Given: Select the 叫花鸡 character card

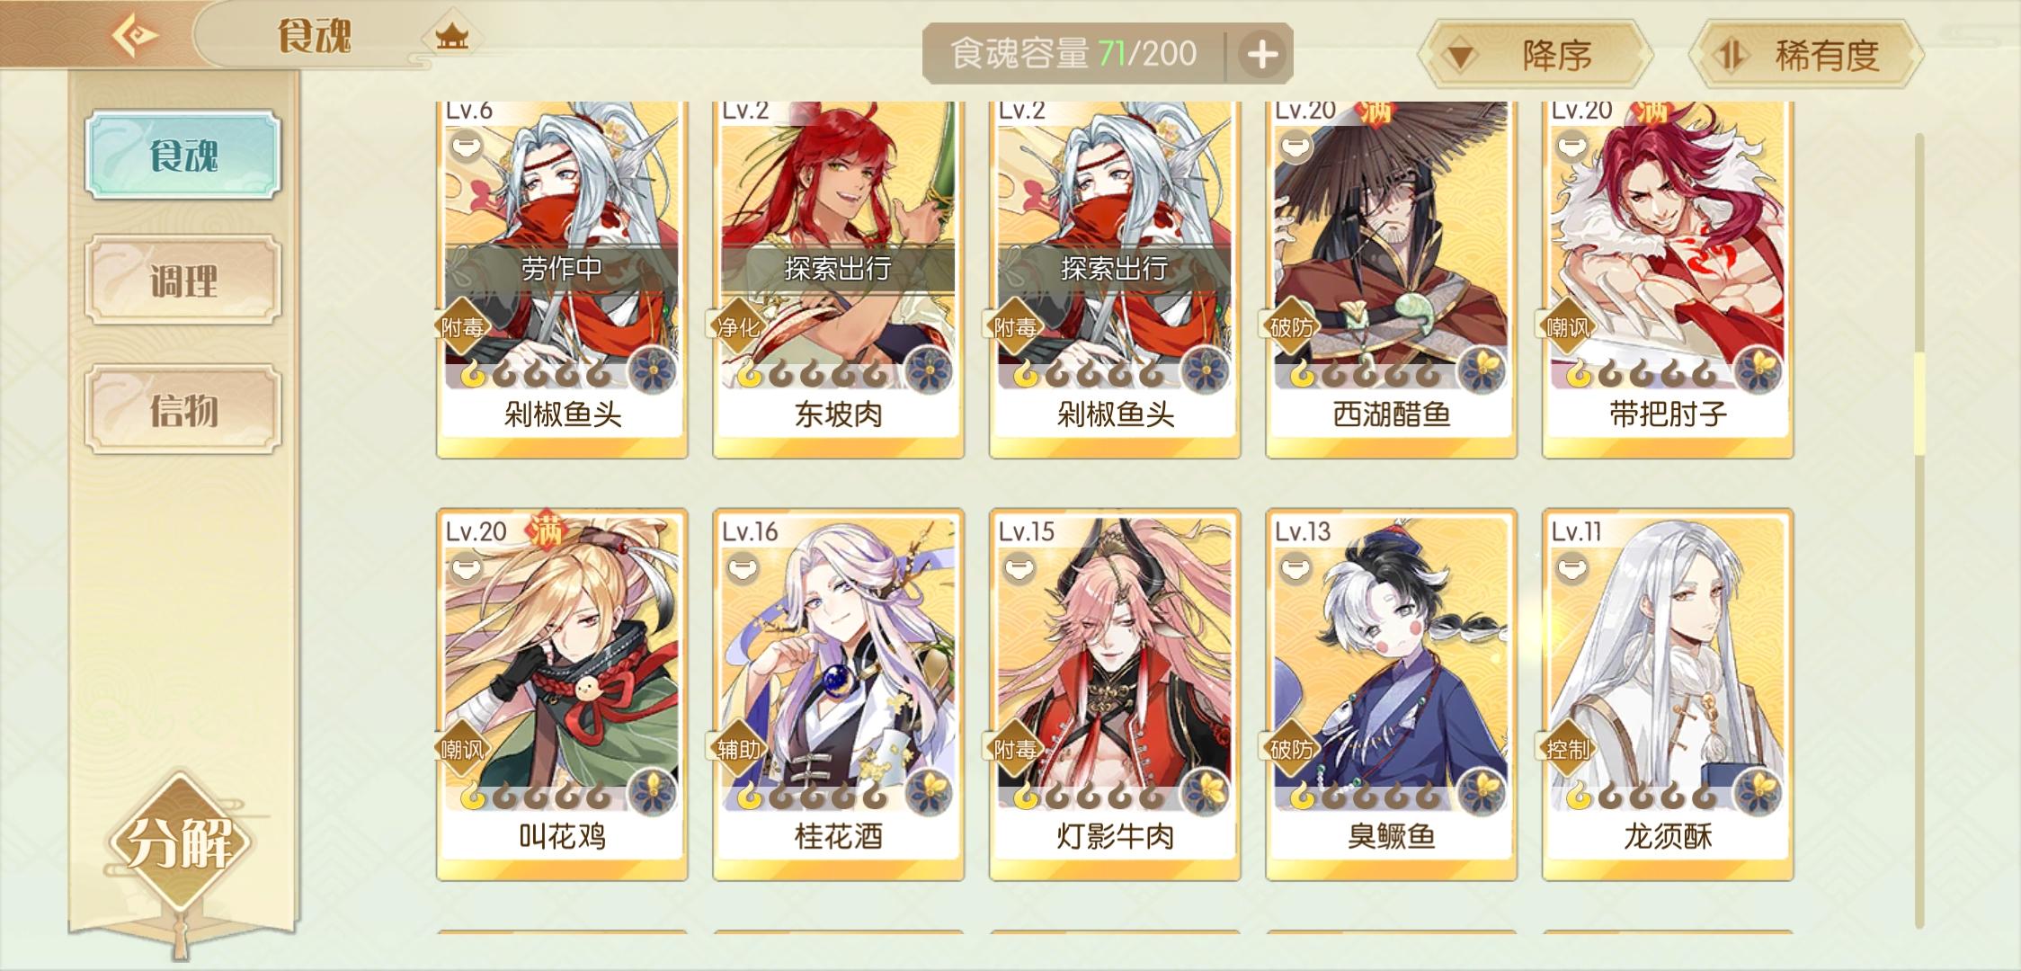Looking at the screenshot, I should 562,694.
